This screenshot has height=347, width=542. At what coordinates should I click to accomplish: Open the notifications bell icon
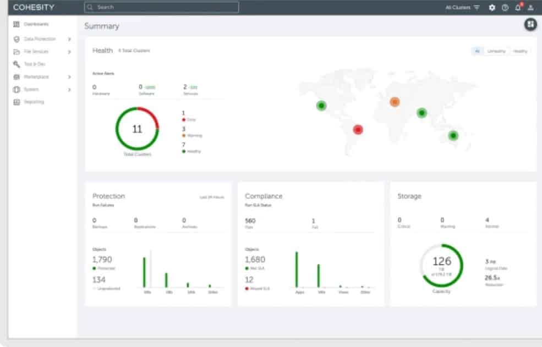click(518, 7)
